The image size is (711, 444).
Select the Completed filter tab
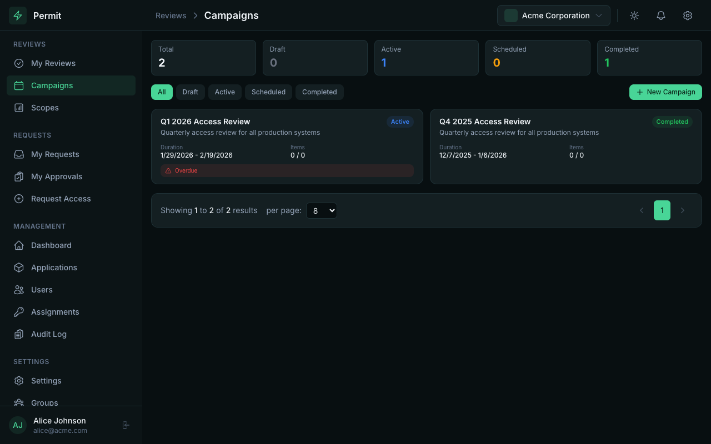click(x=319, y=92)
